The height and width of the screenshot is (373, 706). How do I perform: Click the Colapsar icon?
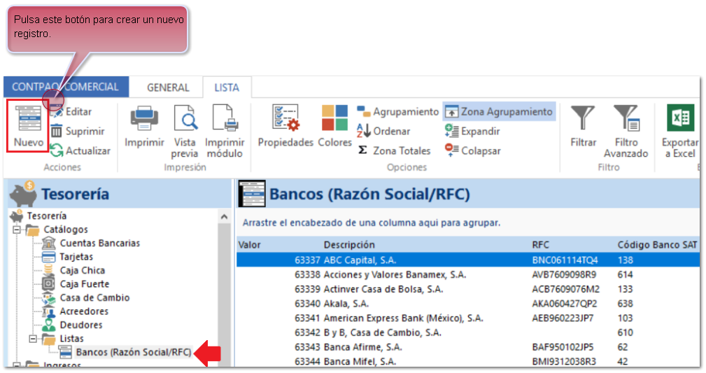(451, 150)
